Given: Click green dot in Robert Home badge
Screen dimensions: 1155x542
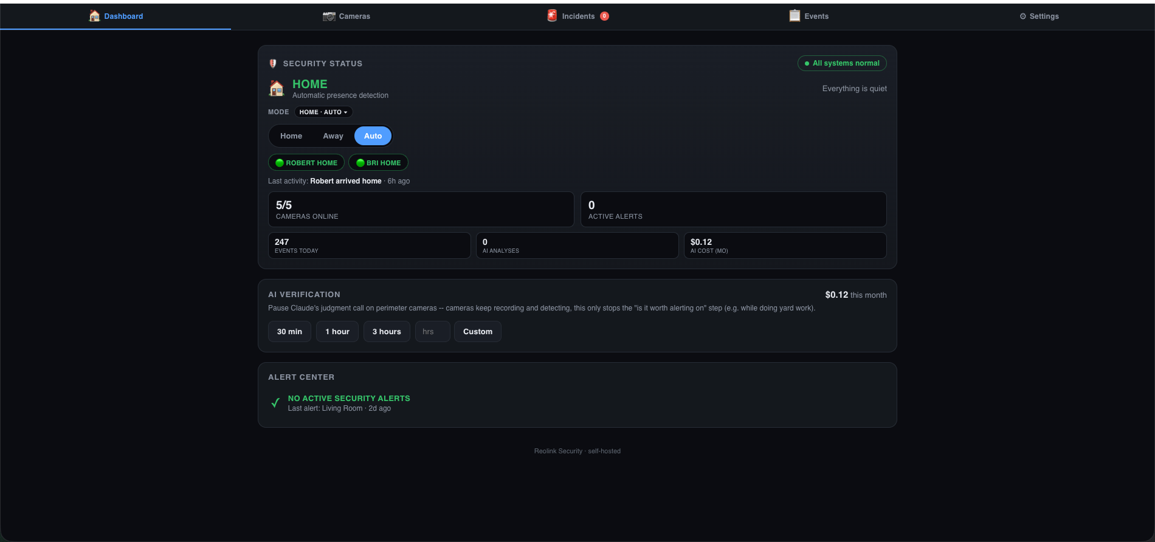Looking at the screenshot, I should click(x=280, y=163).
